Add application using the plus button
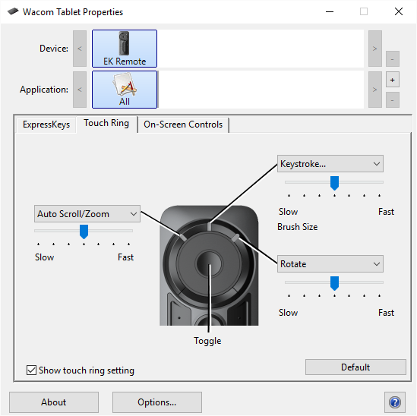This screenshot has height=416, width=417. point(393,80)
